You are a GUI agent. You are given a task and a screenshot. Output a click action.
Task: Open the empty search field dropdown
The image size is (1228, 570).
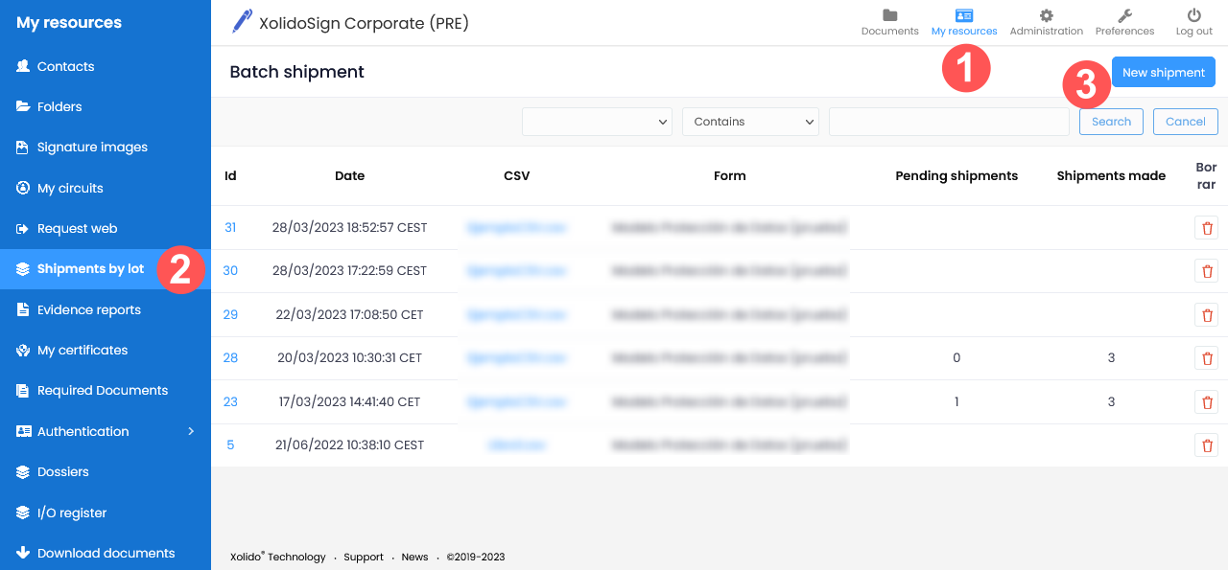pyautogui.click(x=597, y=122)
